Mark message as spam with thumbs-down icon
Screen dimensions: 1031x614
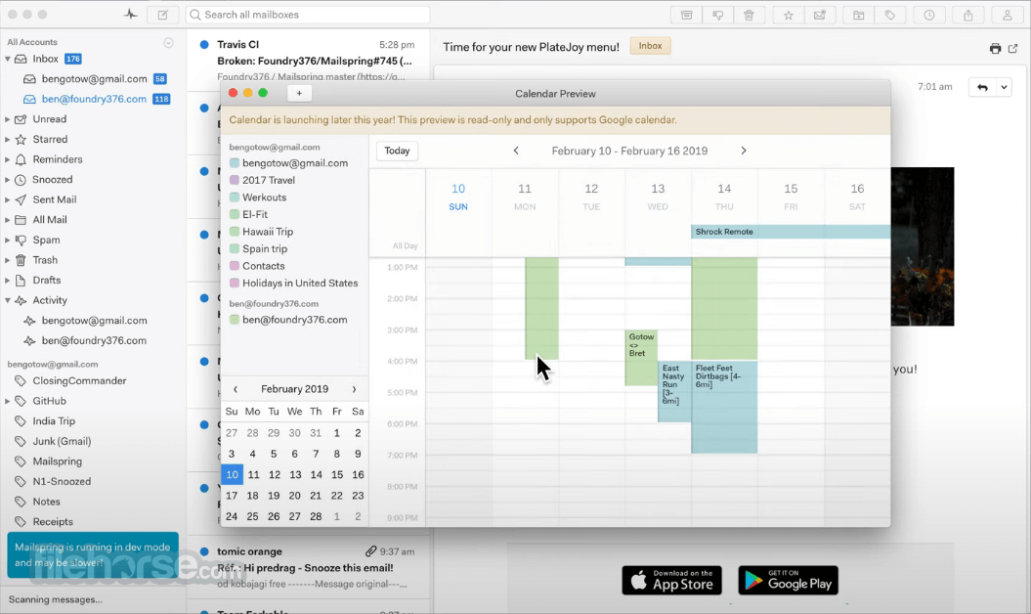718,15
